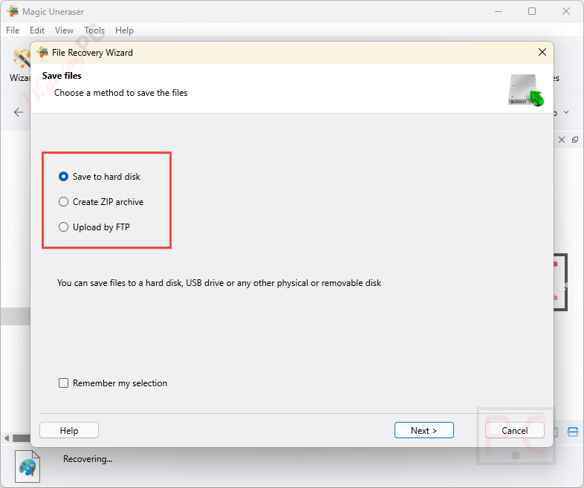
Task: Open the View menu
Action: pos(64,30)
